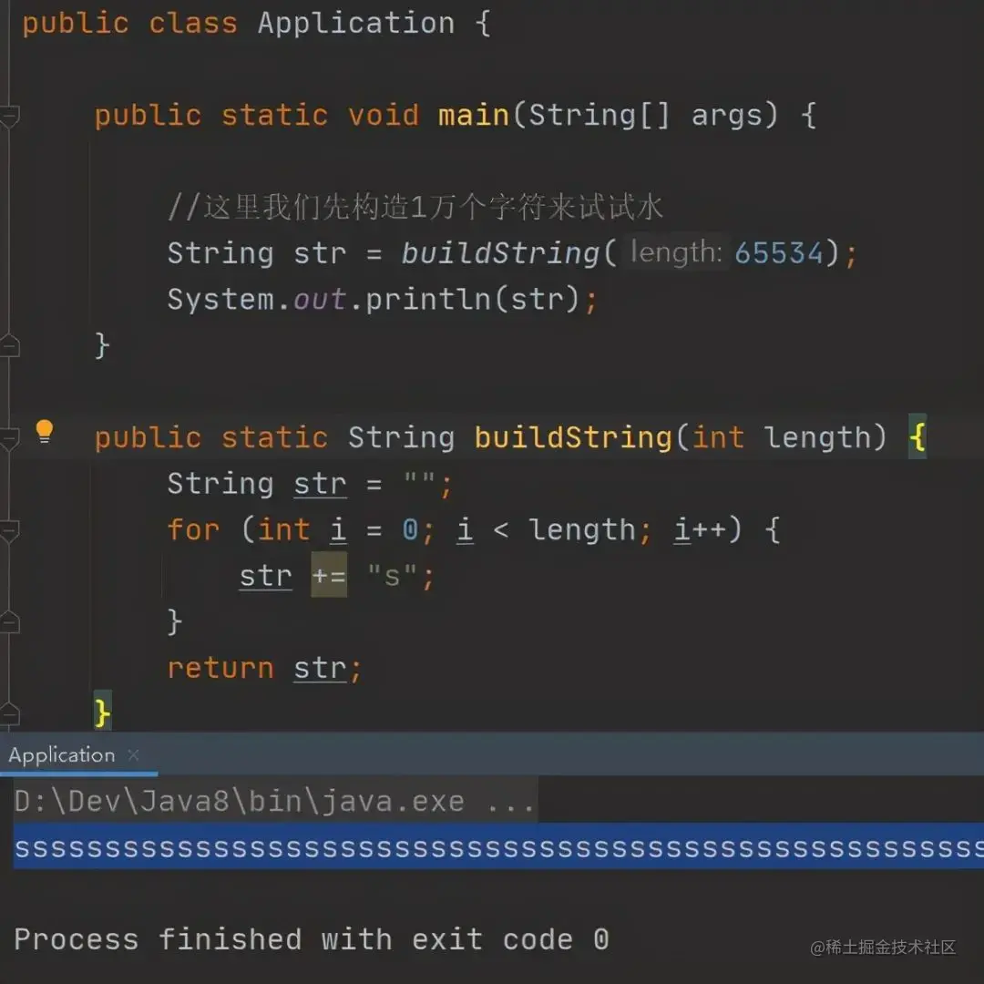Click the buildString call in main
The image size is (984, 984).
pyautogui.click(x=500, y=253)
